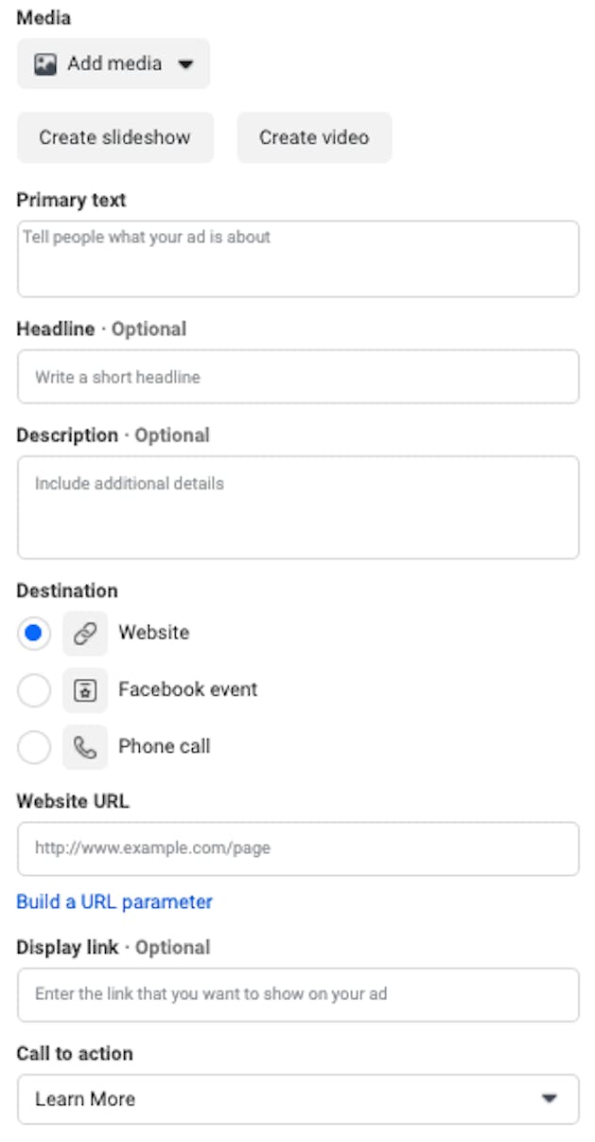
Task: Click the Facebook event star icon
Action: click(x=85, y=690)
